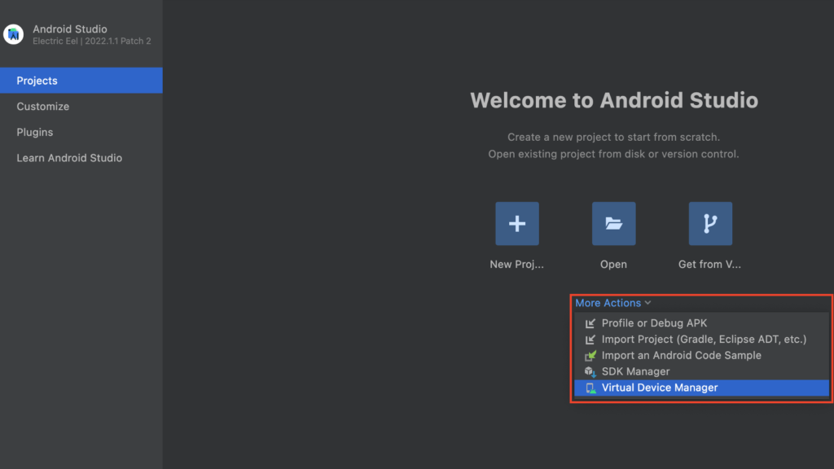
Task: Click the Welcome to Android Studio heading
Action: tap(614, 100)
